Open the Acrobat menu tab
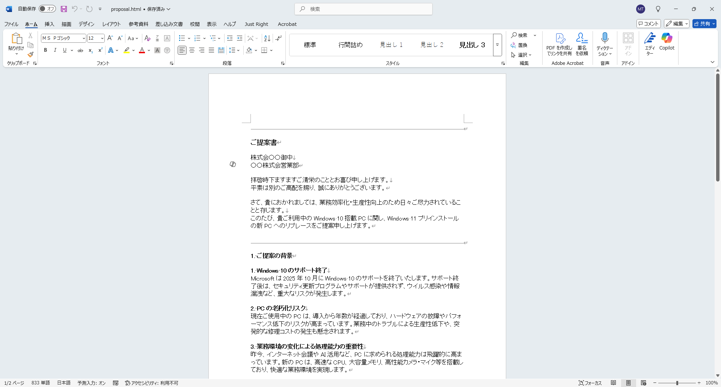Viewport: 721px width, 387px height. pos(287,24)
